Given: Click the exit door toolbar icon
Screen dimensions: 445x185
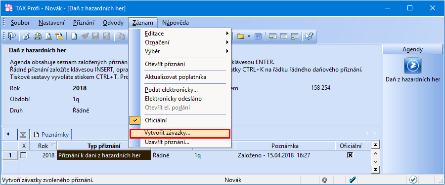Looking at the screenshot, I should click(12, 37).
